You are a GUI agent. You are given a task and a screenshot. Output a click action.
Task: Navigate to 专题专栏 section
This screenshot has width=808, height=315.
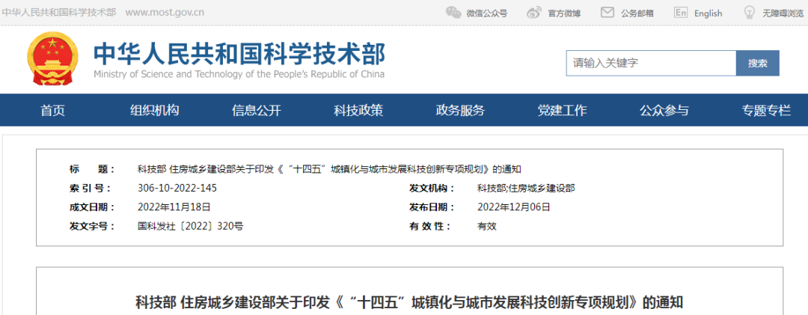tap(766, 111)
